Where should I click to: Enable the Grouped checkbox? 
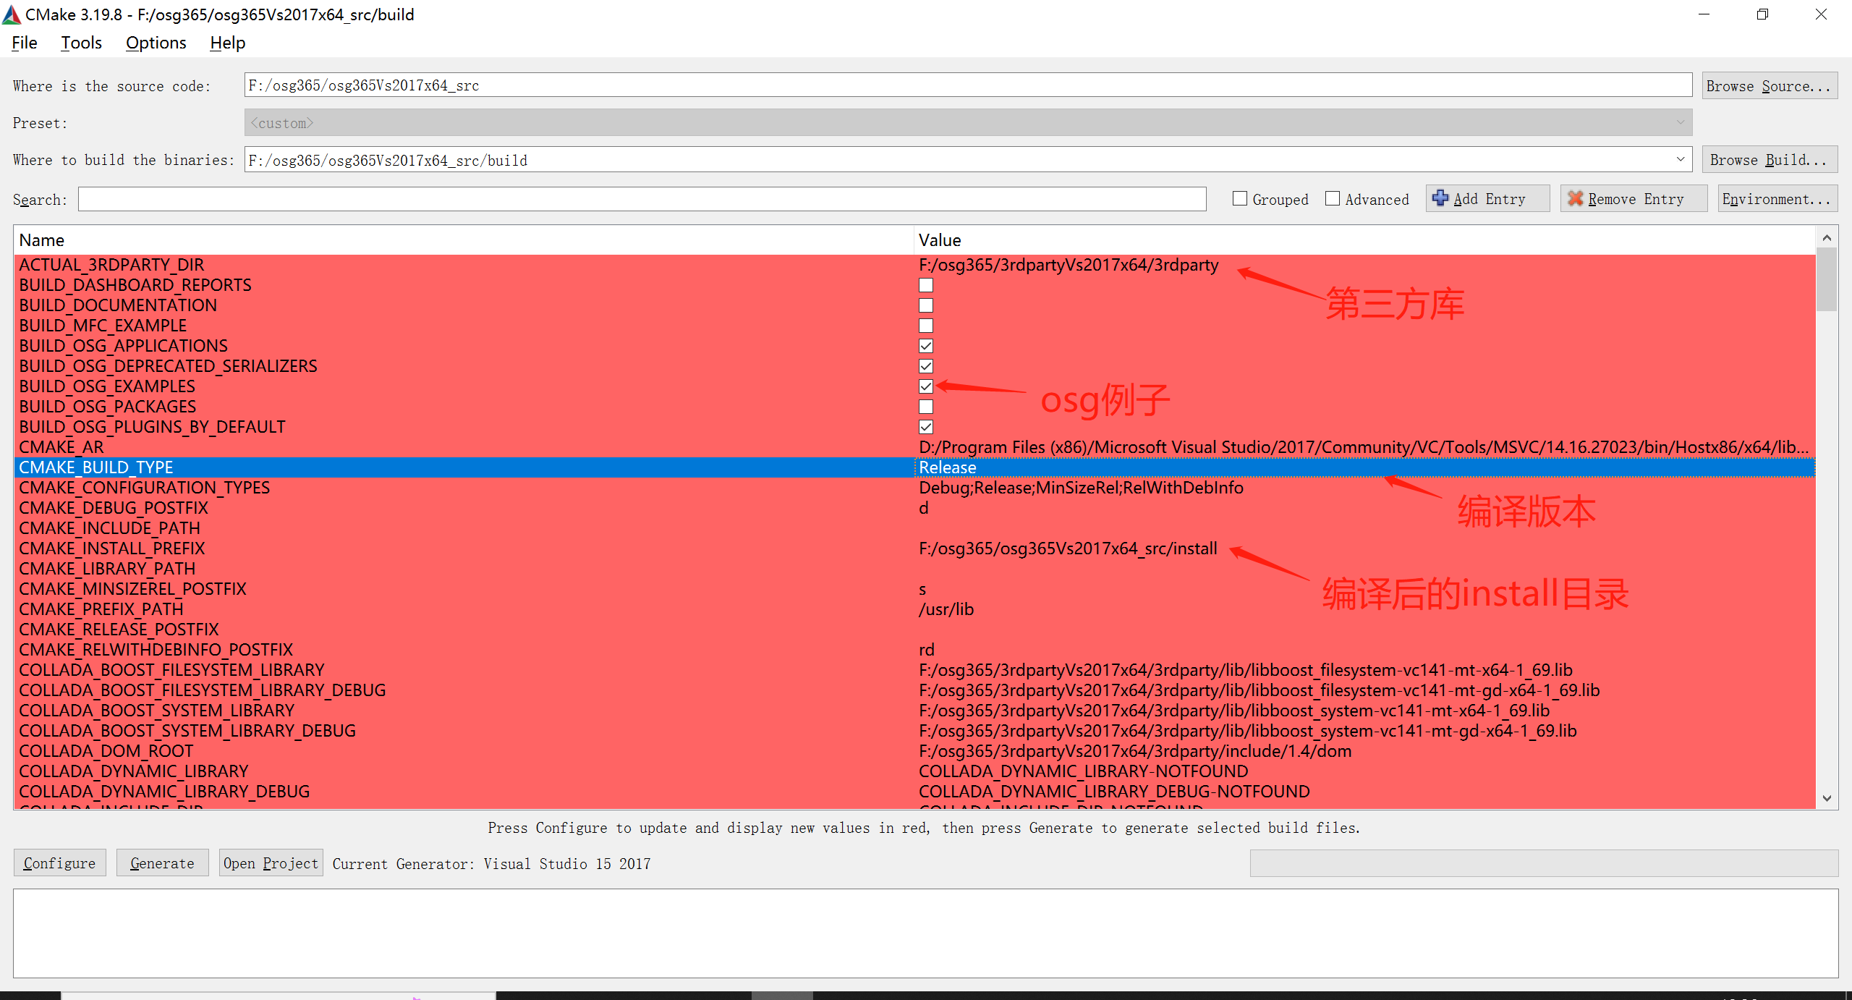[1240, 198]
